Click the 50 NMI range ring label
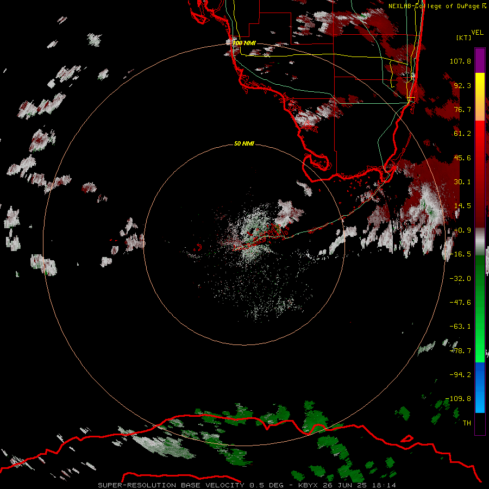 [244, 143]
